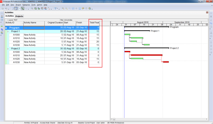
Task: Click the Move Down arrow in the right toolbar
Action: (211, 46)
